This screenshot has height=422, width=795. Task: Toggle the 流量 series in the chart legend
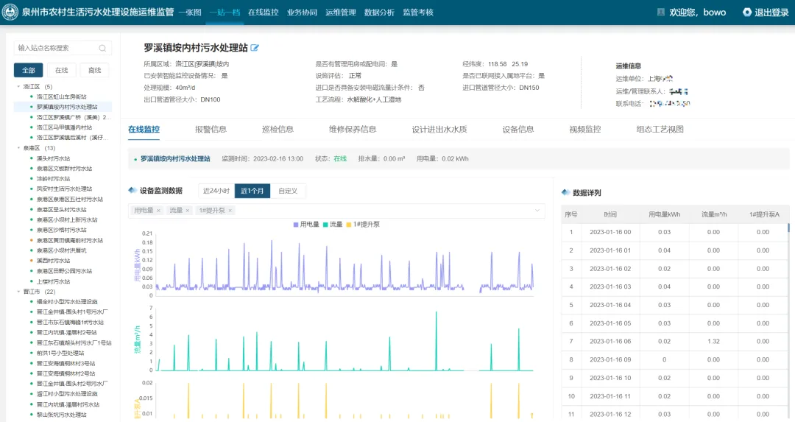point(333,224)
